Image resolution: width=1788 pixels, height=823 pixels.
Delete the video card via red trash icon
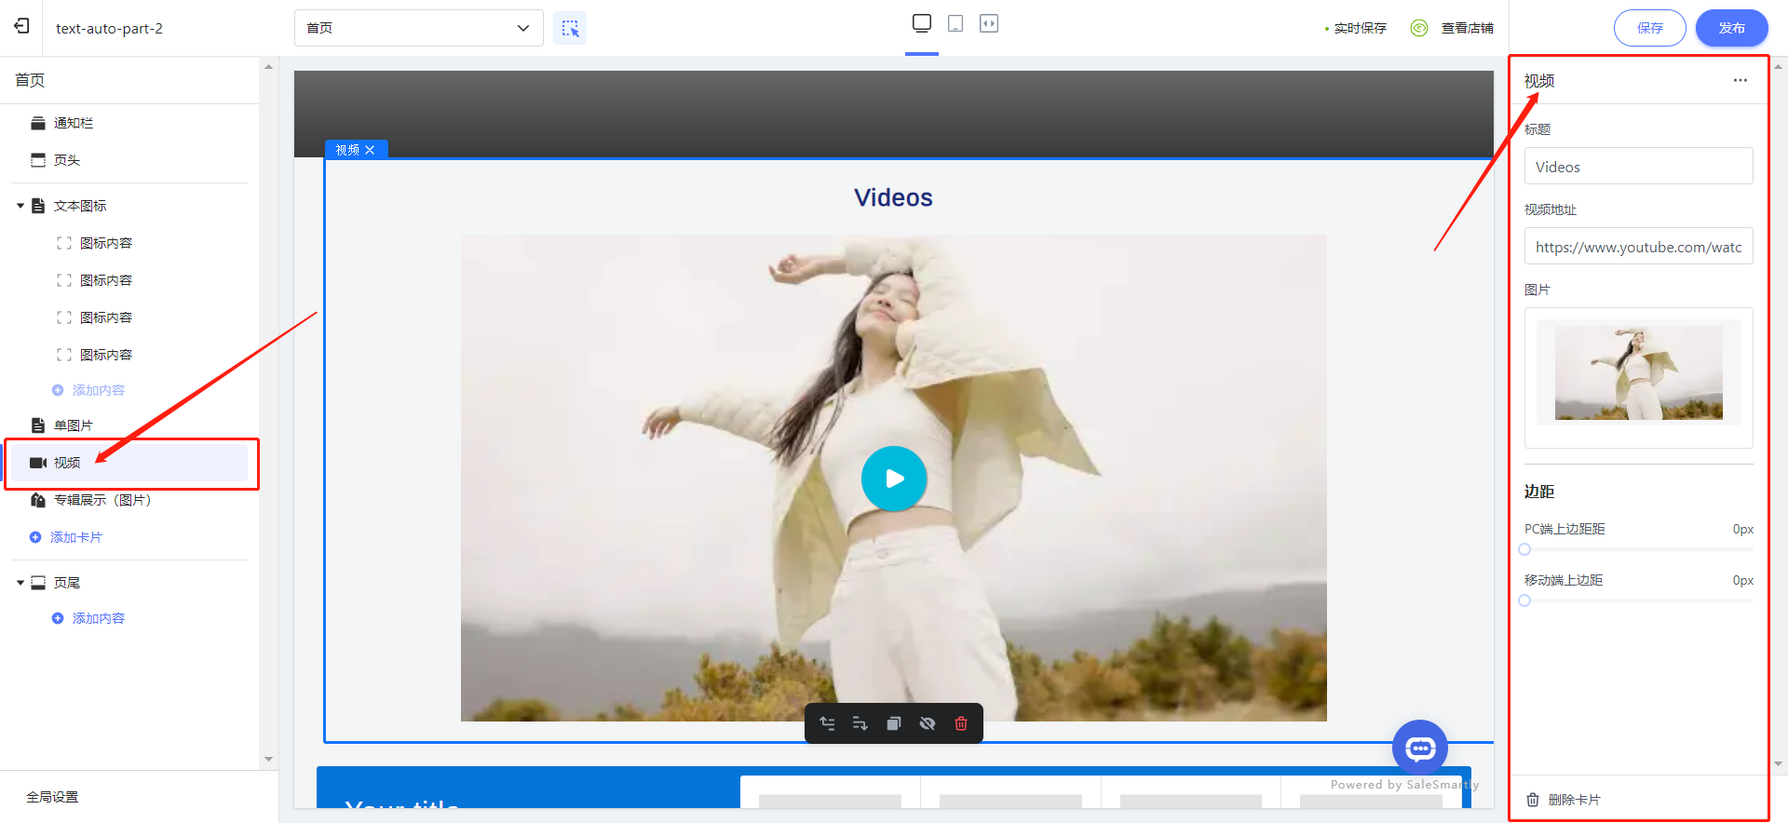961,723
